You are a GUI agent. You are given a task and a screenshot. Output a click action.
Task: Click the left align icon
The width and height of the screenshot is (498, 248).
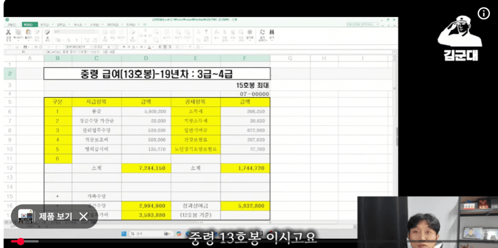tap(160, 47)
